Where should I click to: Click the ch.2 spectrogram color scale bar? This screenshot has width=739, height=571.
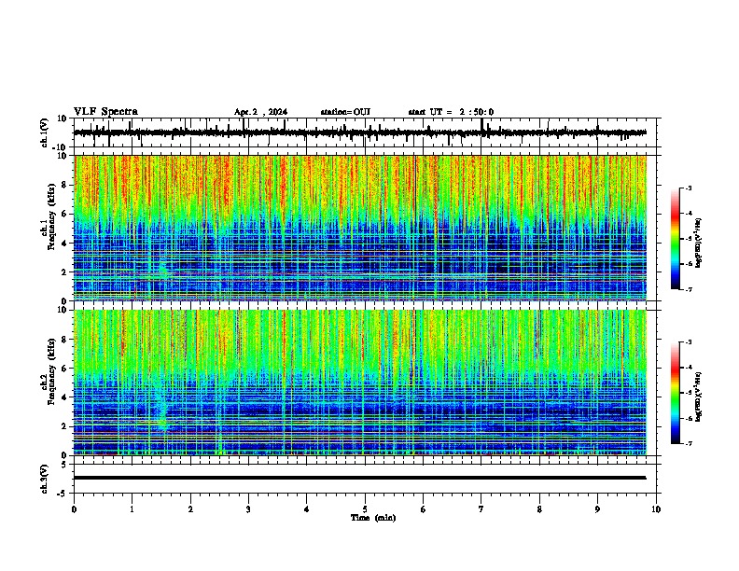pos(676,393)
